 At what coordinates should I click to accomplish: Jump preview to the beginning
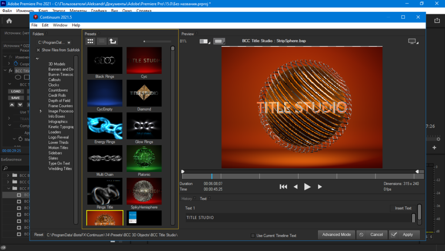(x=283, y=187)
